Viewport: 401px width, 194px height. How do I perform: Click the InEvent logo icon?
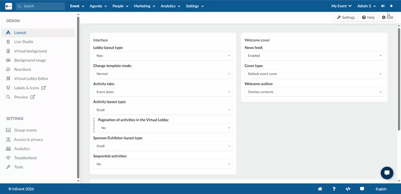tap(9, 6)
